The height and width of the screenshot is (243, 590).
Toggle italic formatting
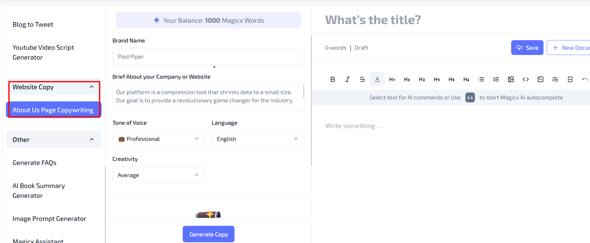[347, 79]
